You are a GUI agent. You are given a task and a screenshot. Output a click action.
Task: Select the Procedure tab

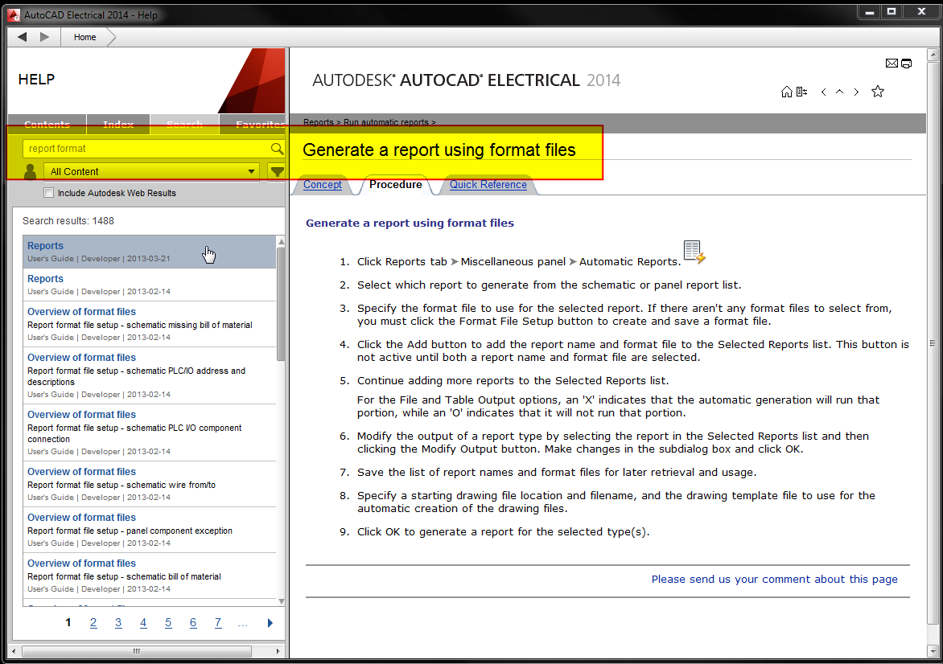click(x=396, y=184)
